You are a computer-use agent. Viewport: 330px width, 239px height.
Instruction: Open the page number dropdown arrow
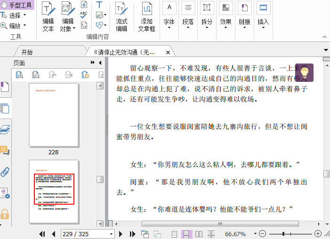111,234
